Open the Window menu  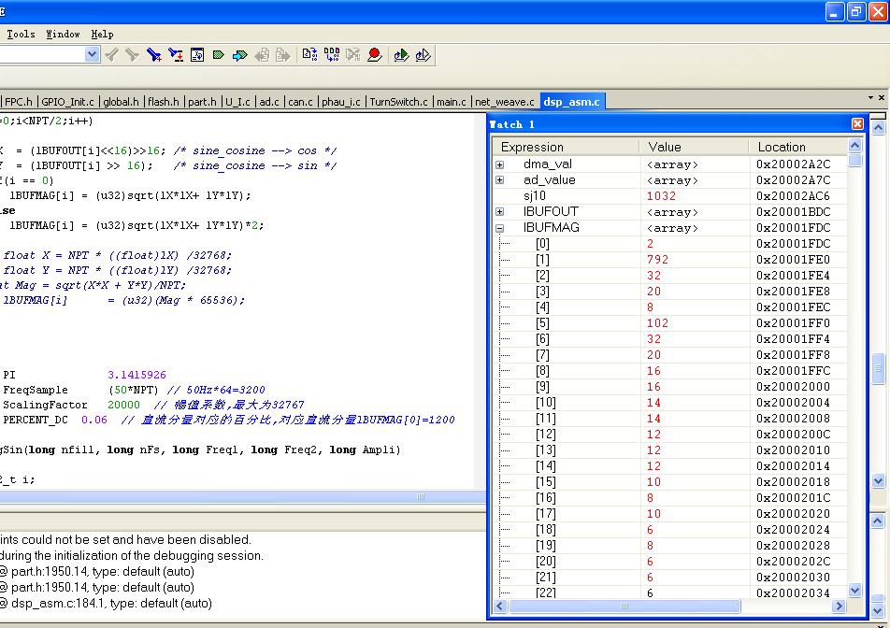pos(63,34)
